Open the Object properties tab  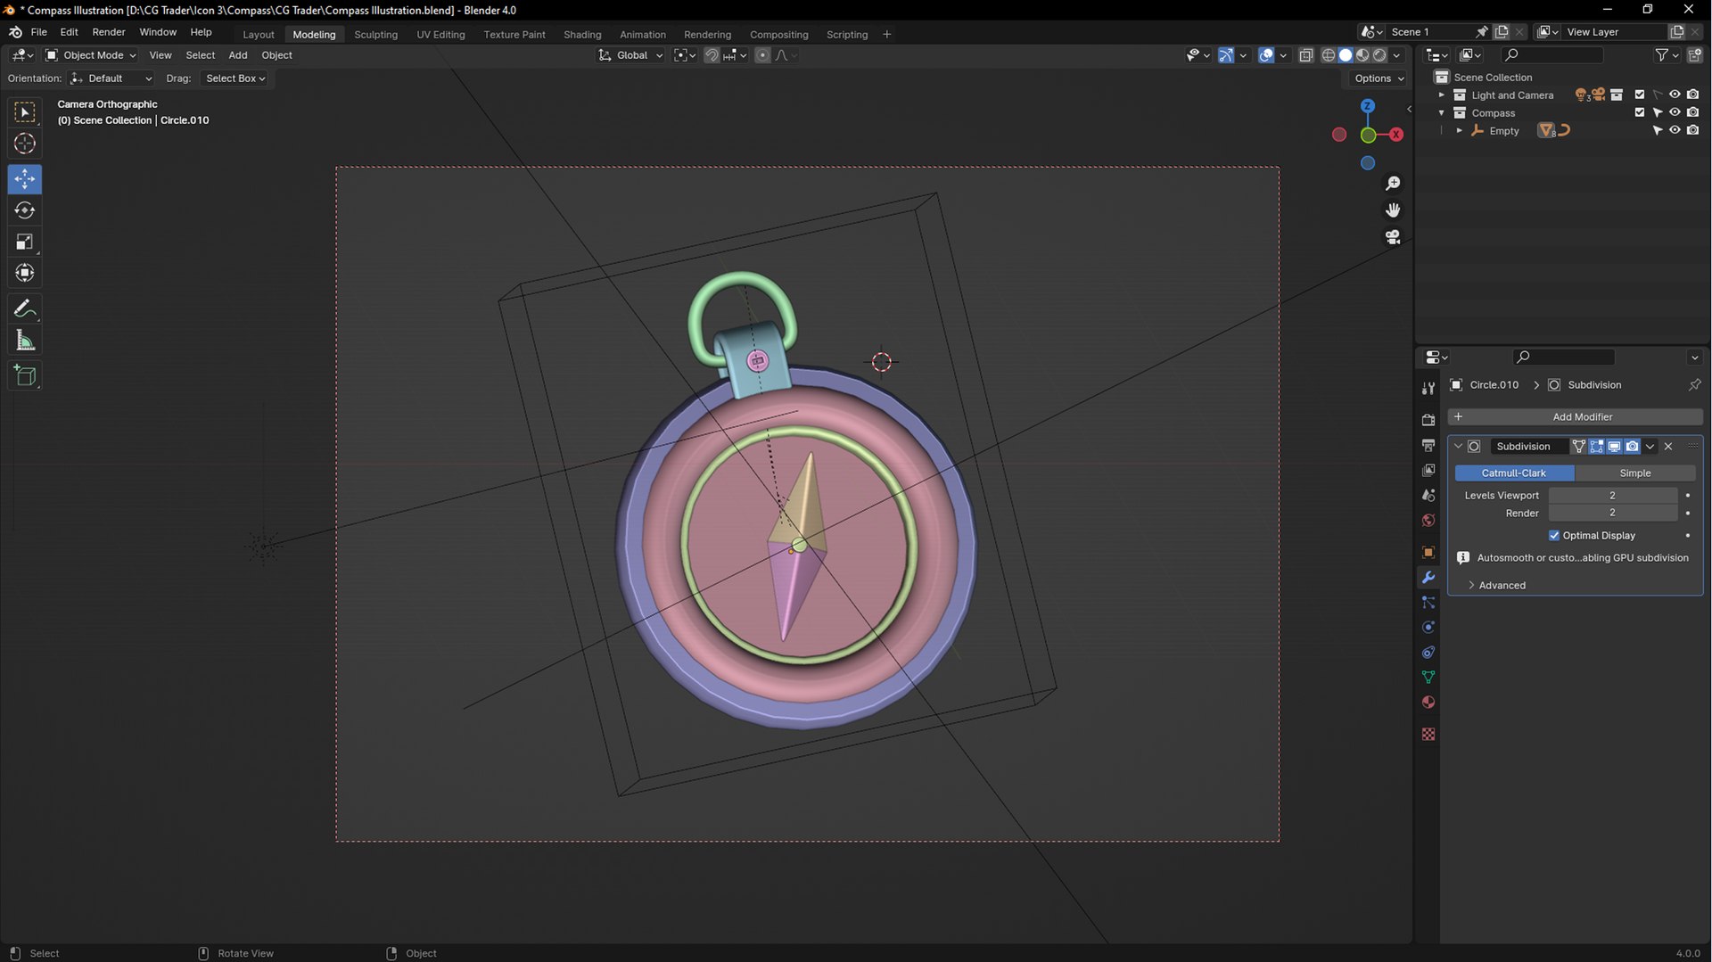tap(1428, 552)
